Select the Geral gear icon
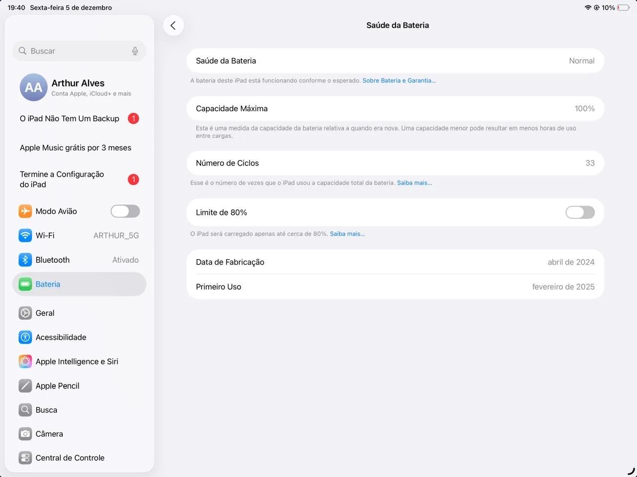Viewport: 637px width, 477px height. point(25,313)
